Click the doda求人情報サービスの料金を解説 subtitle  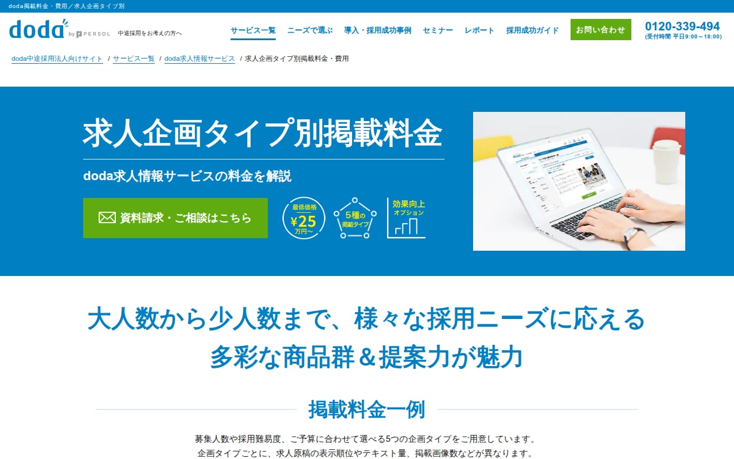pyautogui.click(x=188, y=176)
